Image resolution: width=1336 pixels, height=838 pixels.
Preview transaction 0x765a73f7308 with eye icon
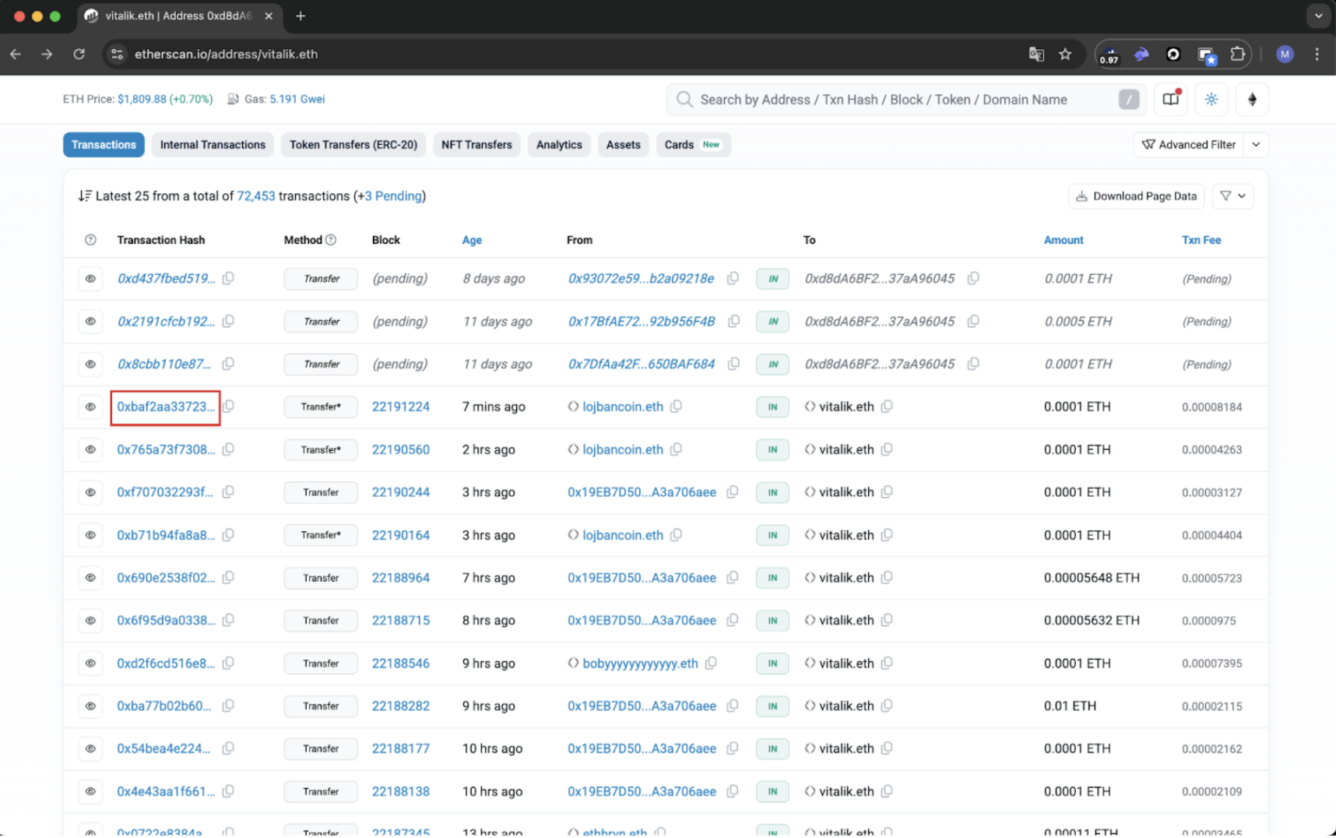[90, 449]
